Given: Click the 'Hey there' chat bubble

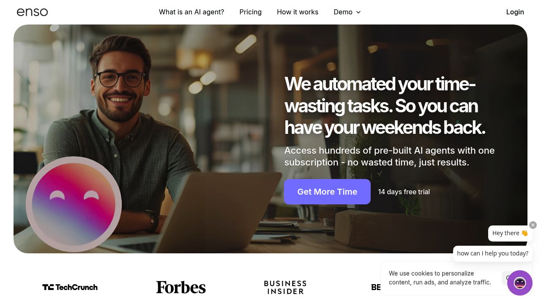Looking at the screenshot, I should (x=510, y=233).
